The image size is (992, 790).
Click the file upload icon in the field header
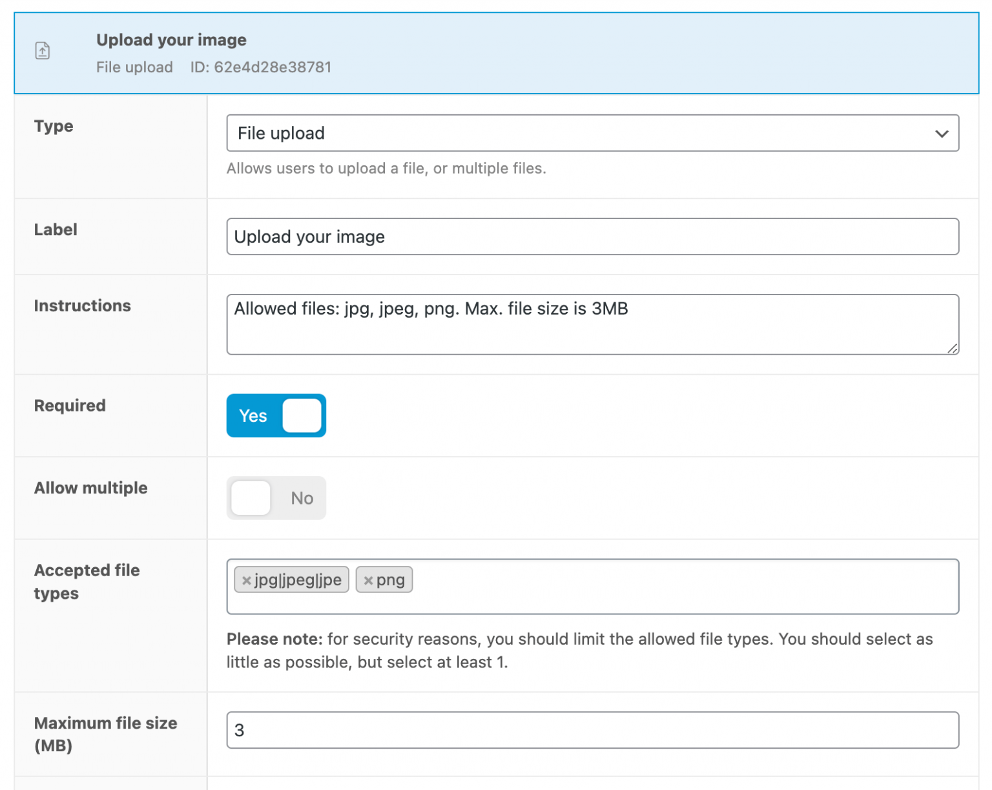[x=43, y=50]
